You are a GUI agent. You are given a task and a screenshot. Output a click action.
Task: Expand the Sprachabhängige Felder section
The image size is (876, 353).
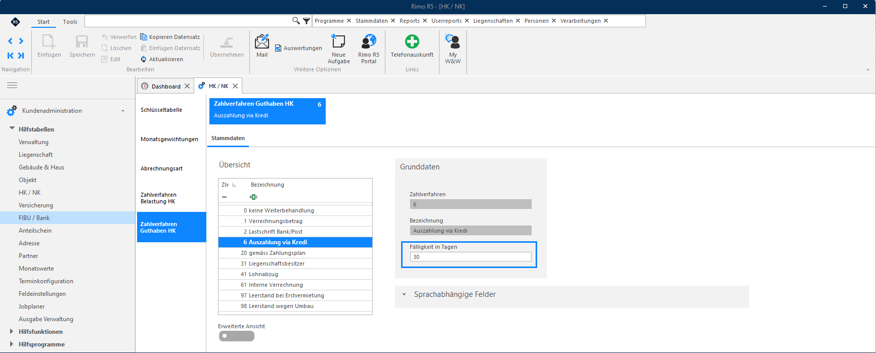point(404,294)
